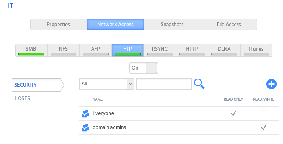The width and height of the screenshot is (283, 144).
Task: Click the READ/WRITE column header
Action: (263, 99)
